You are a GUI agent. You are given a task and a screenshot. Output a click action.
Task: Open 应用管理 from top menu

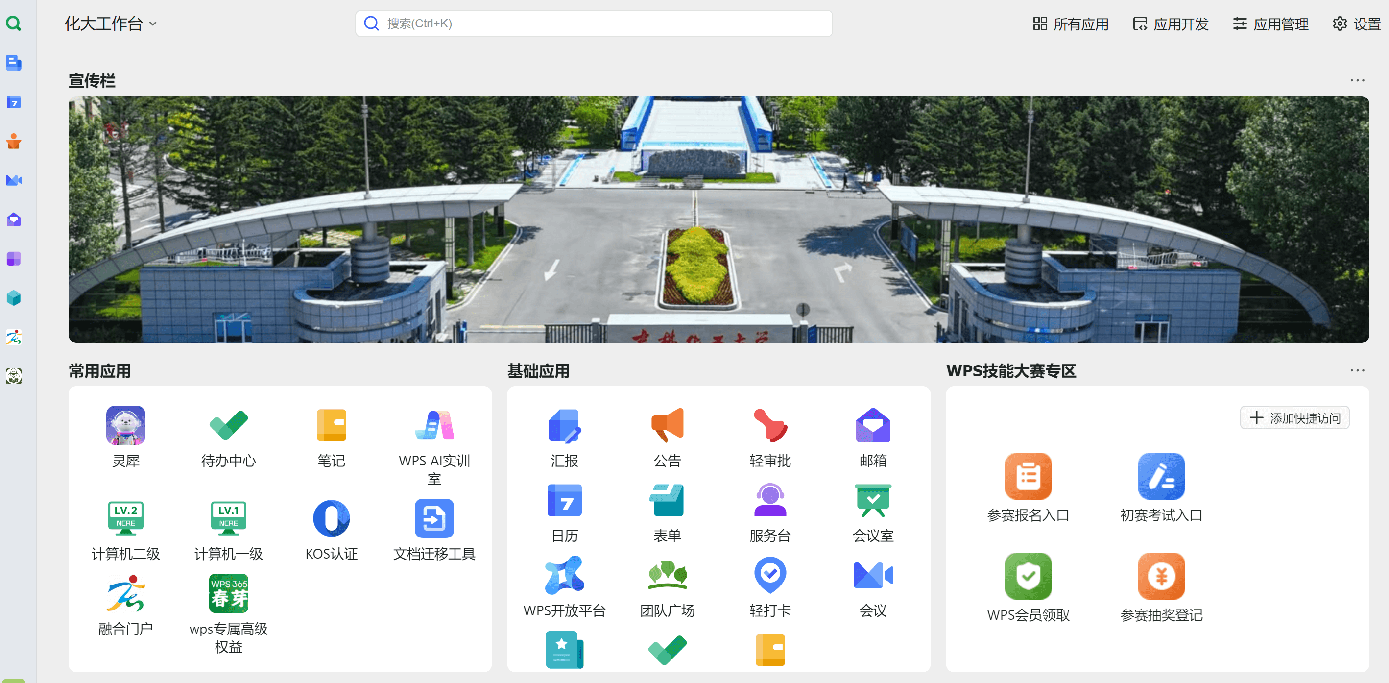coord(1270,24)
